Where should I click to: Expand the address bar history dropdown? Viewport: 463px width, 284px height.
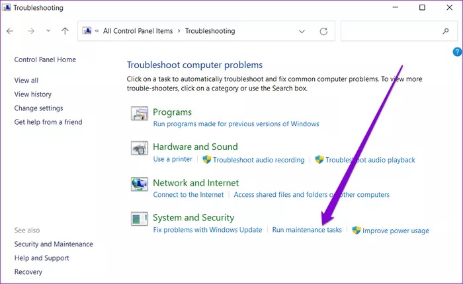(x=302, y=31)
